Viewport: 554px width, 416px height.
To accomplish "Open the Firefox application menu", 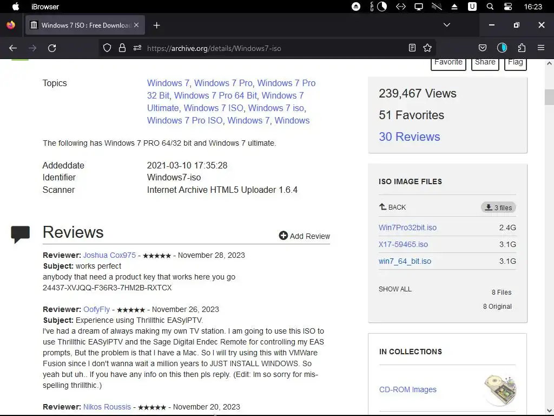I will (541, 48).
